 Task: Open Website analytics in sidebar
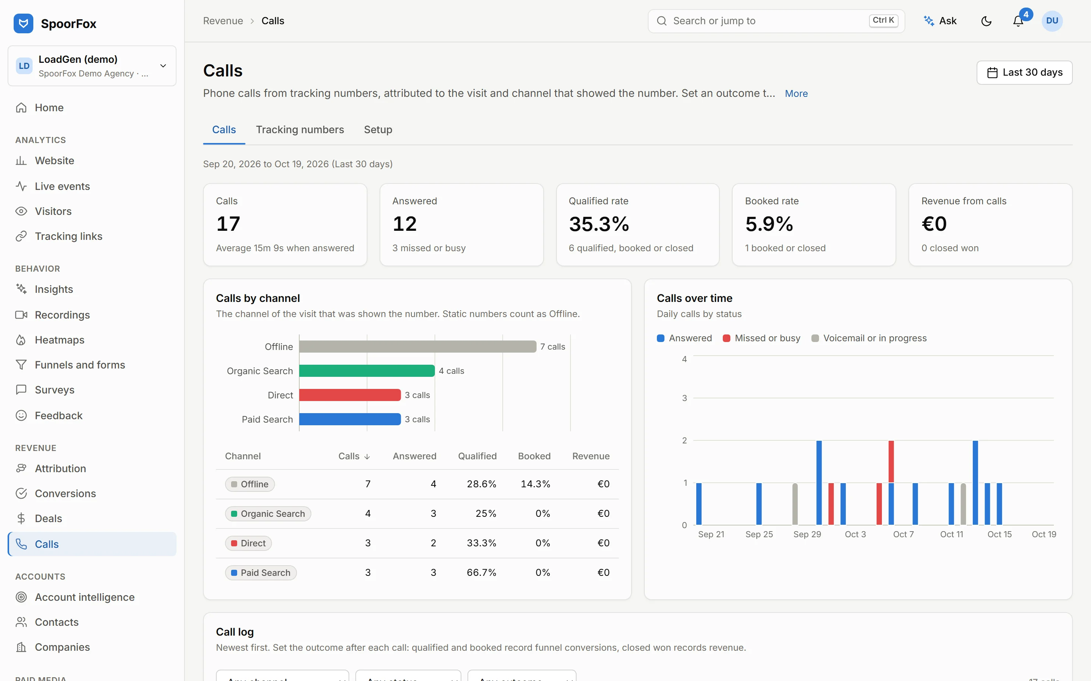(x=92, y=161)
